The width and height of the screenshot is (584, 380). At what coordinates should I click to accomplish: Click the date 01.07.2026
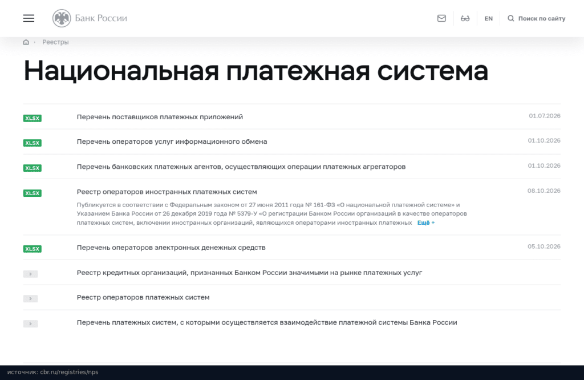pyautogui.click(x=545, y=116)
